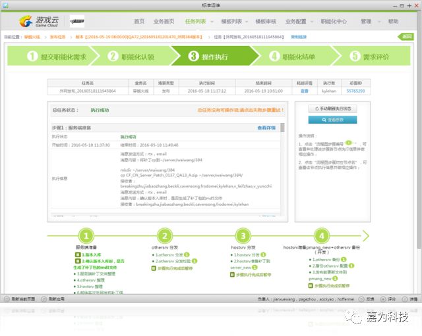Open the 业务配置 menu item
The width and height of the screenshot is (422, 336).
(x=296, y=22)
